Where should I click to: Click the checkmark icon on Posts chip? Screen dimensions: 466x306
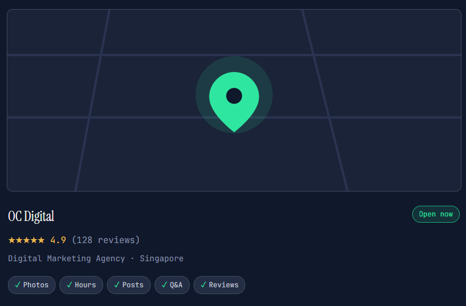tap(117, 285)
